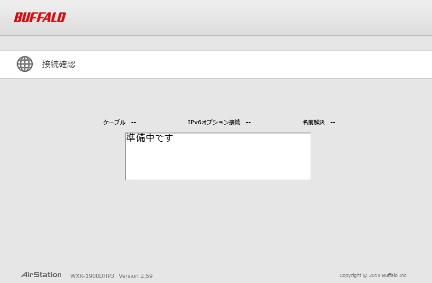Click the WXR-1900DHP3 model name

point(92,276)
